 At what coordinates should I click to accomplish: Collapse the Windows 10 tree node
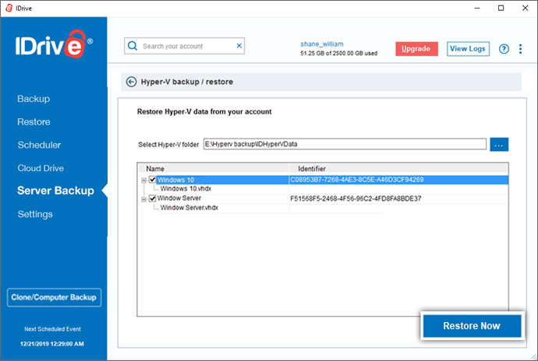pyautogui.click(x=143, y=180)
